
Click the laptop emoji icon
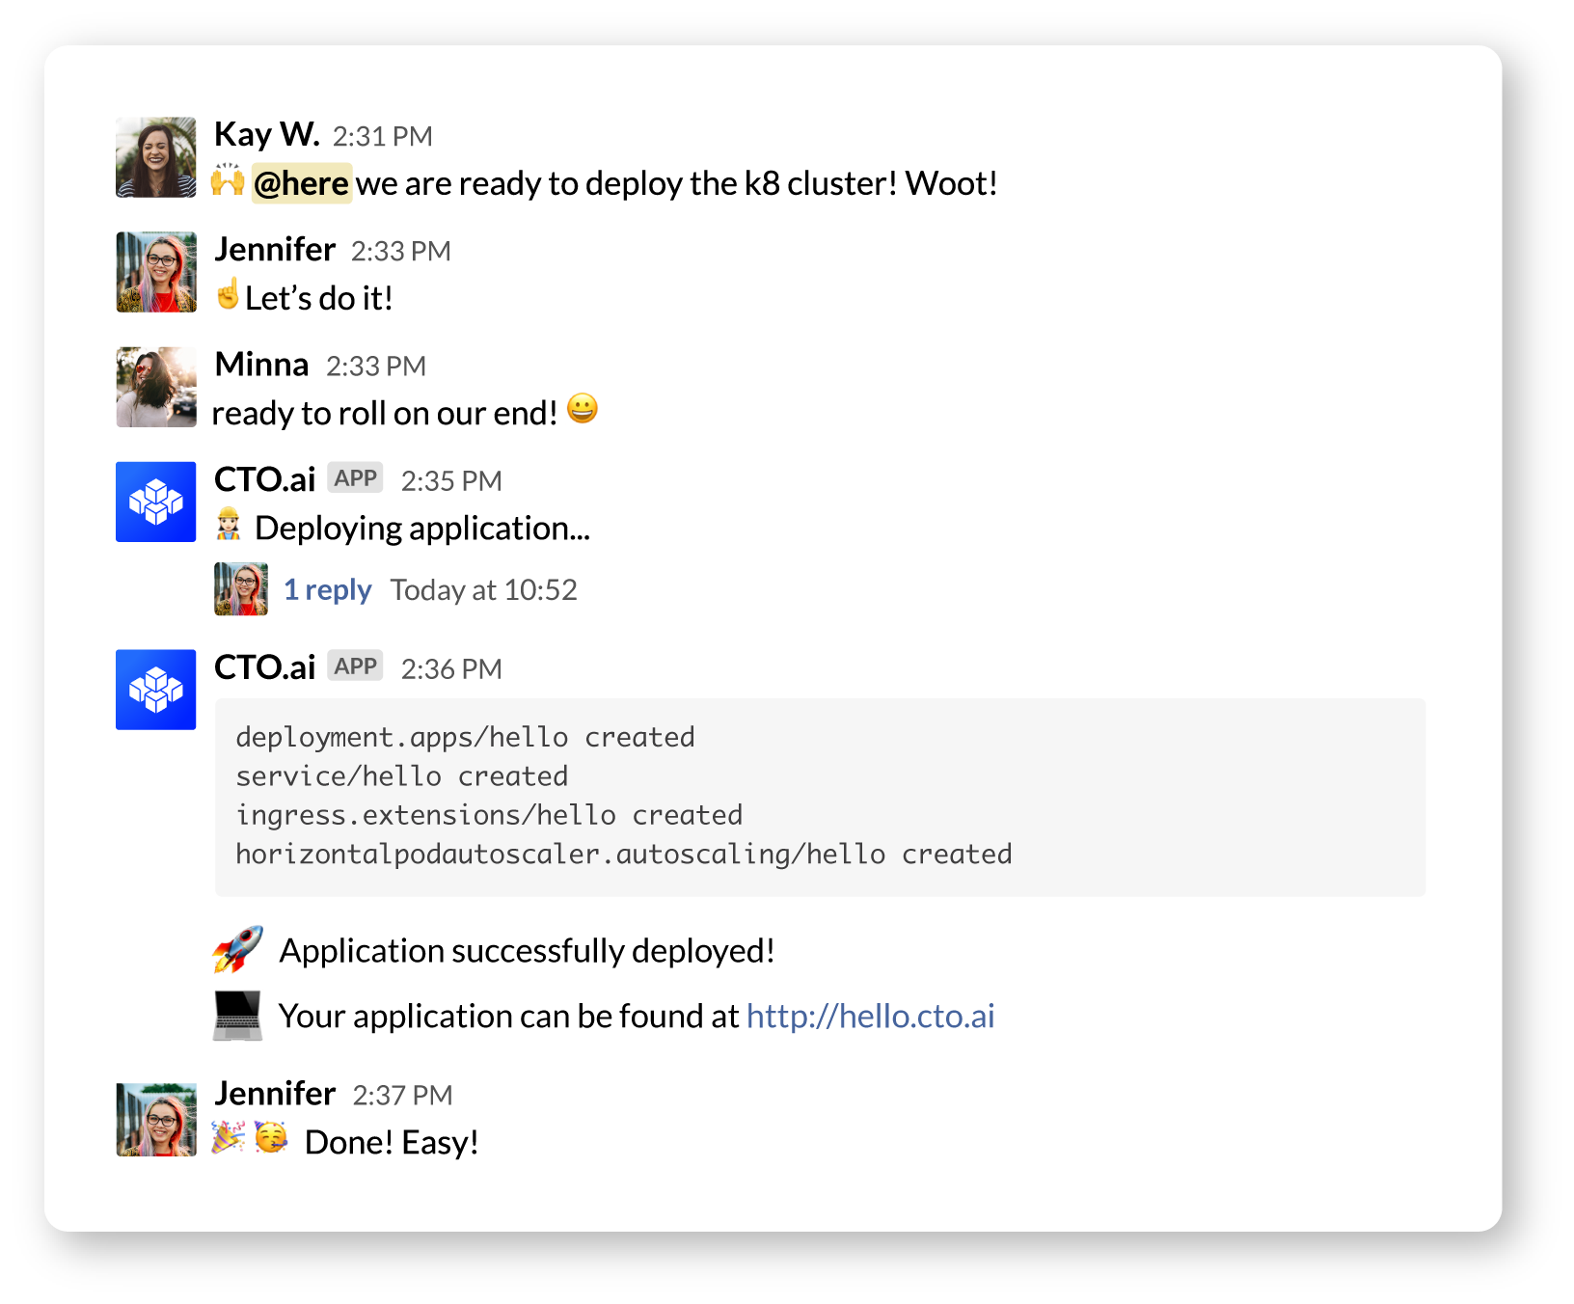click(x=237, y=1016)
